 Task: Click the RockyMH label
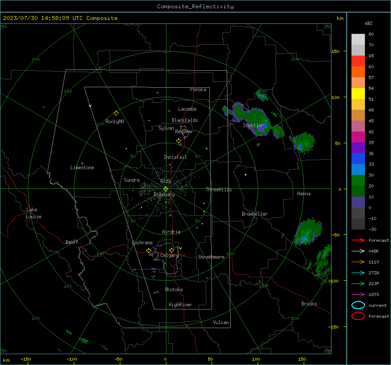(115, 122)
